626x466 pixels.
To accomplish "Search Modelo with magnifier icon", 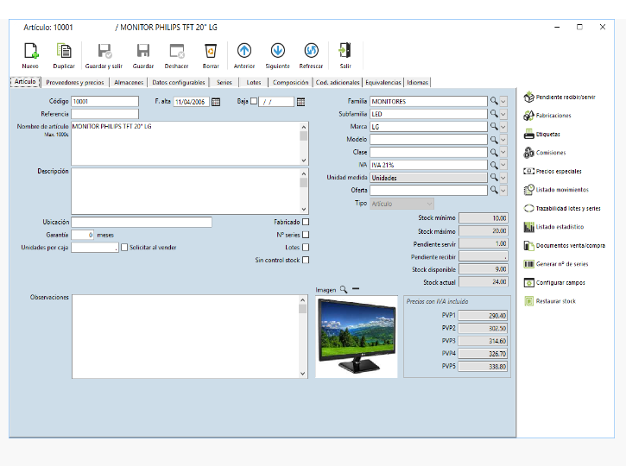I will 494,139.
